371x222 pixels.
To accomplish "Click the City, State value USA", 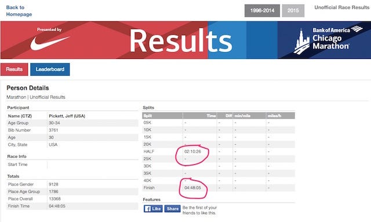I will 53,145.
